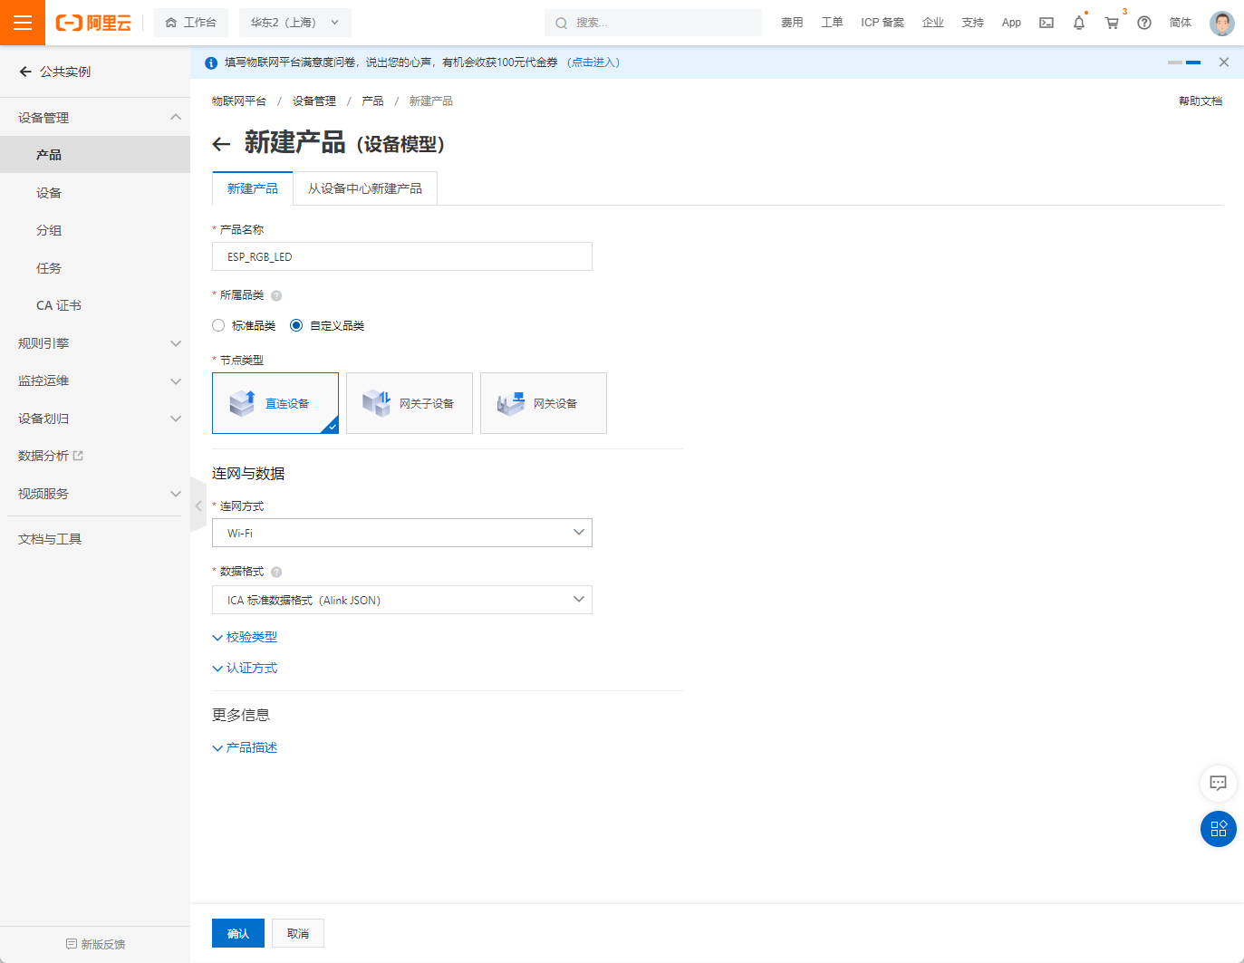Expand the 校验类型 section
This screenshot has height=963, width=1244.
245,637
